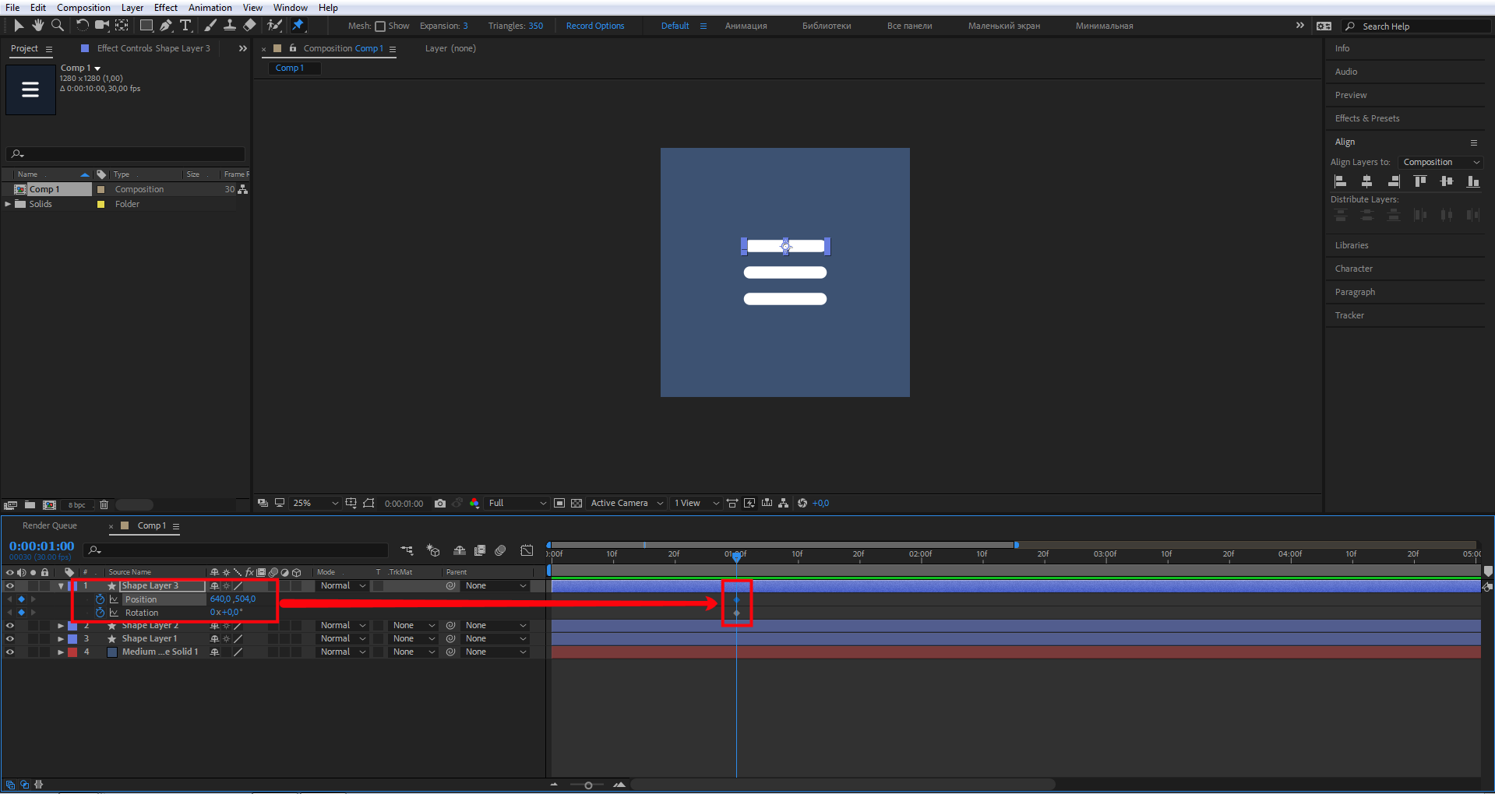
Task: Enable the Mesh Show checkbox
Action: 380,26
